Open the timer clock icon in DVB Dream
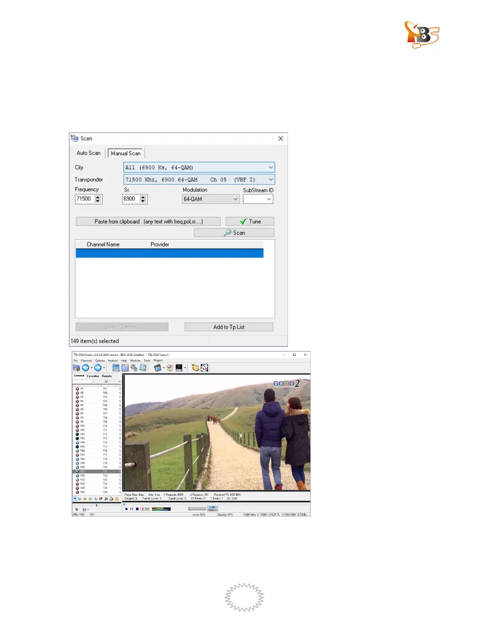 point(195,368)
